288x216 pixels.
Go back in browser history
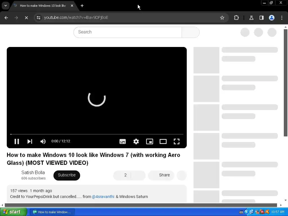click(x=6, y=18)
